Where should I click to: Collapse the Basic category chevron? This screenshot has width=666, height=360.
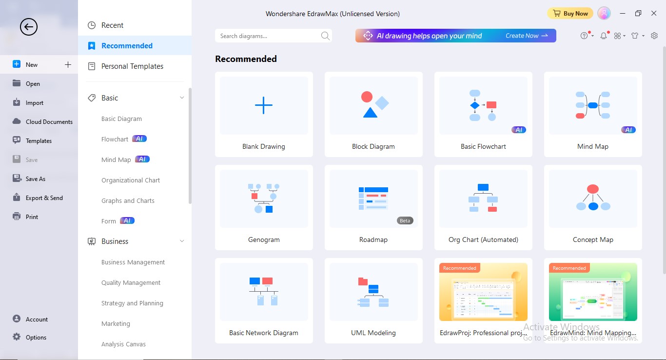point(182,98)
